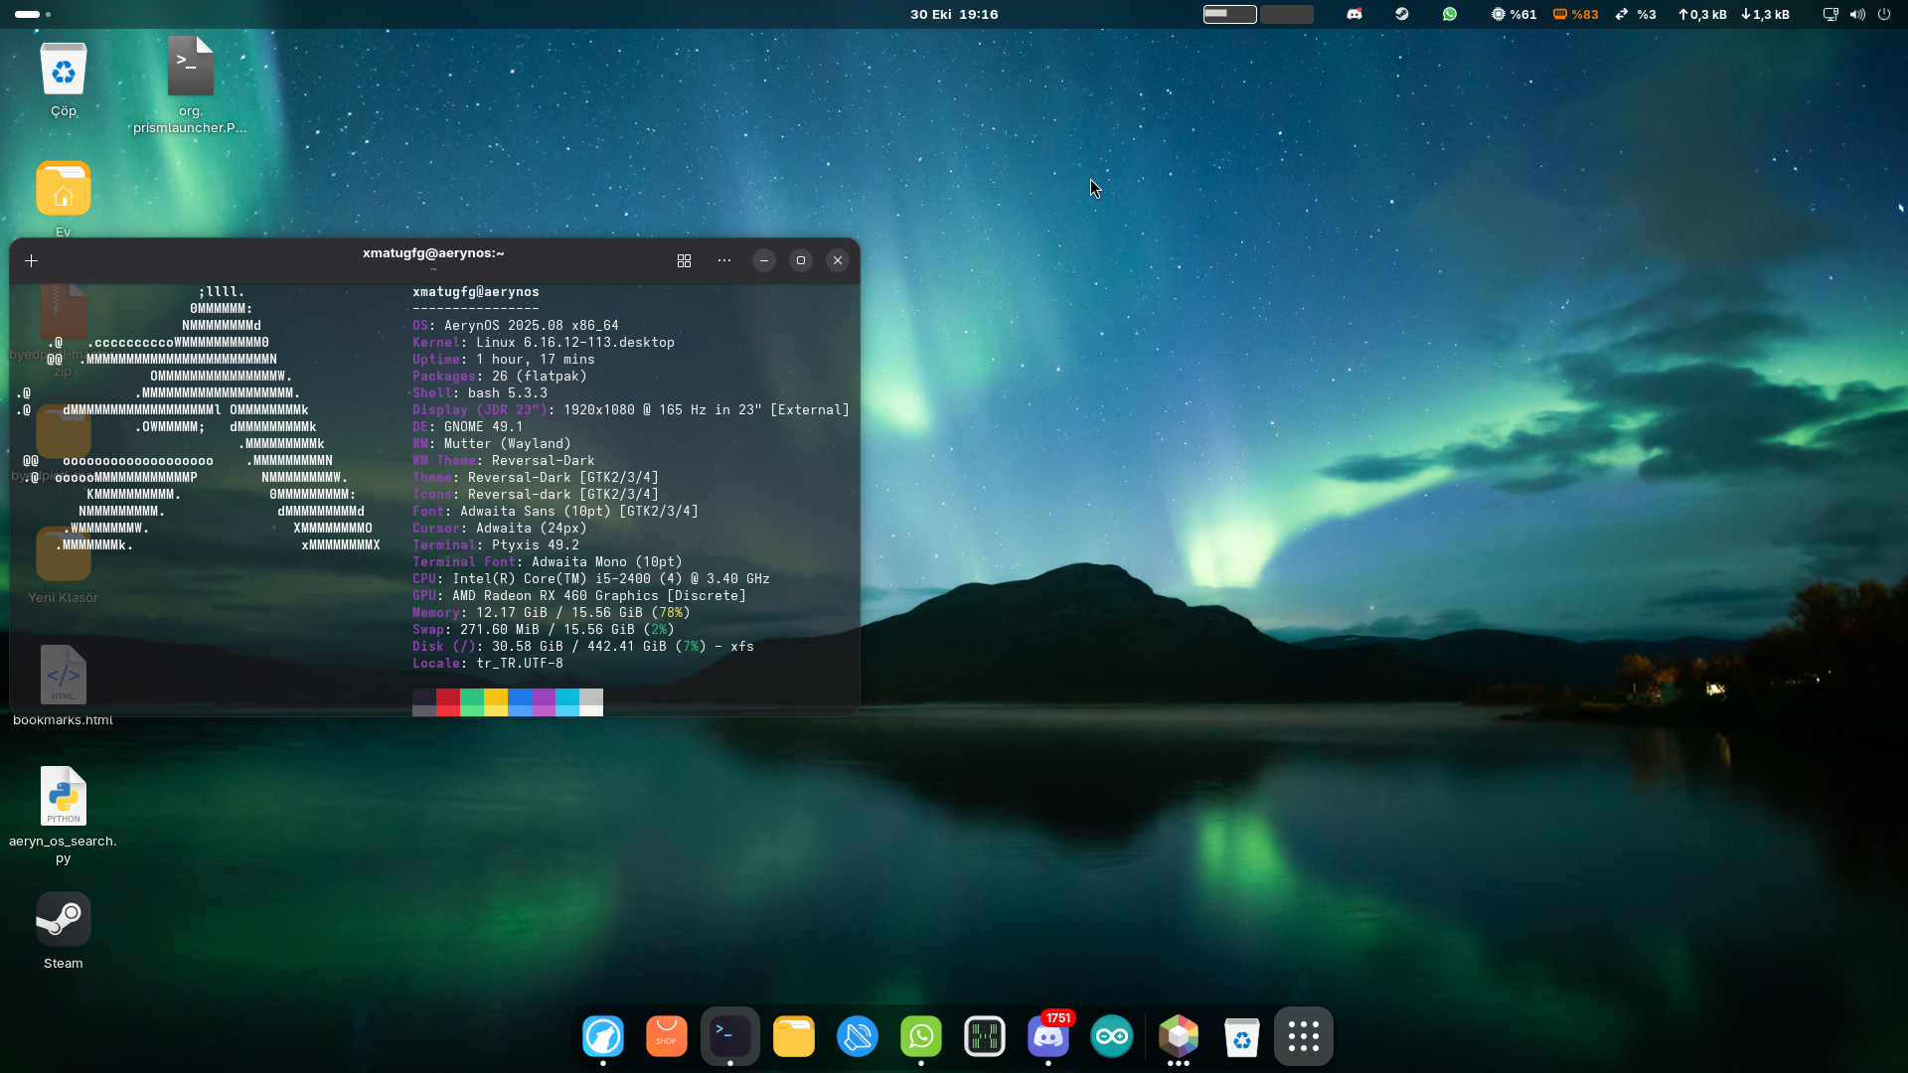Open the trash bin in the dock
Viewport: 1908px width, 1073px height.
pos(1242,1036)
